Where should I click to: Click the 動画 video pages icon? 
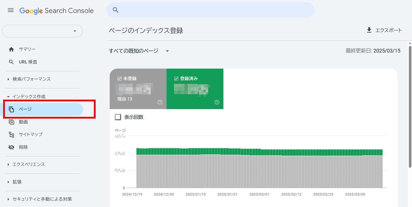pos(11,122)
